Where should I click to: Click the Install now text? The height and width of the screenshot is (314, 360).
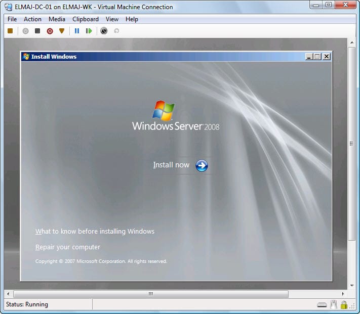(171, 165)
